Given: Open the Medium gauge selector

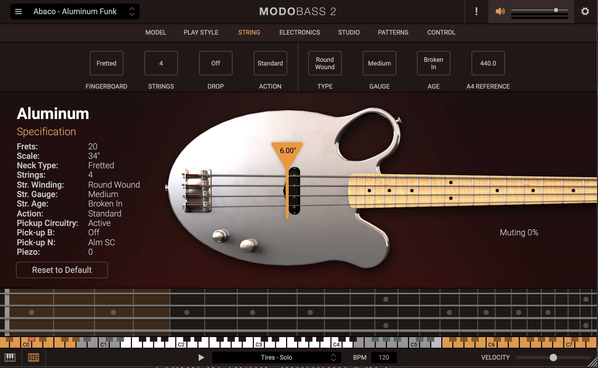Looking at the screenshot, I should 379,63.
